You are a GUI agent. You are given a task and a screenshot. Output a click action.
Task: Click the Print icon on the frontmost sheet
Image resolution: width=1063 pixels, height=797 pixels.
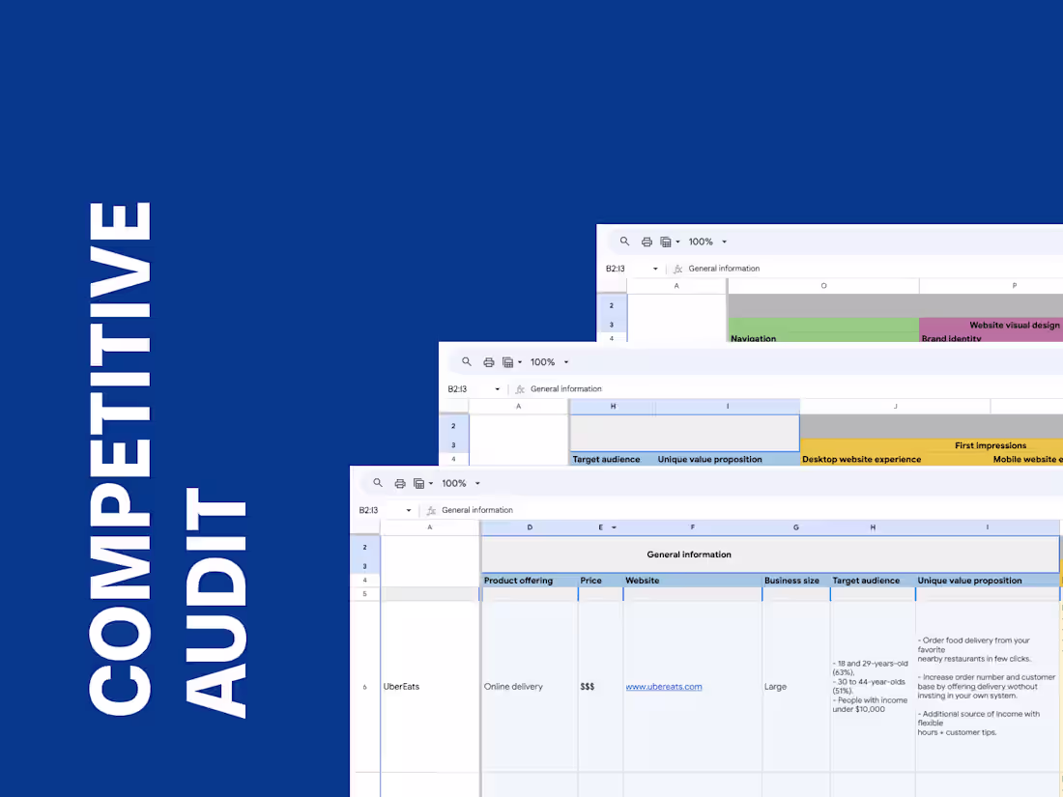tap(400, 483)
